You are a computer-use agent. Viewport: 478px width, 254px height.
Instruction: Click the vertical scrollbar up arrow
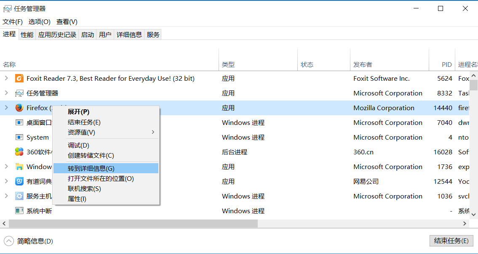pyautogui.click(x=474, y=75)
